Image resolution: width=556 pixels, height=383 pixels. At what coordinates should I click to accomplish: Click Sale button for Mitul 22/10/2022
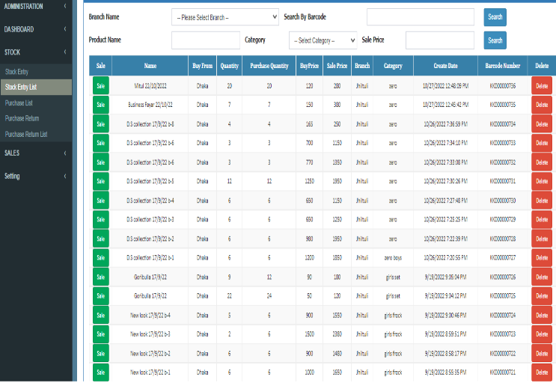tap(100, 86)
